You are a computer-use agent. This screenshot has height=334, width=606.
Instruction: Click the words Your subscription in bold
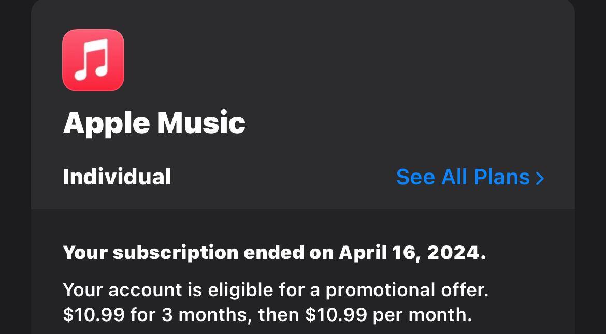tap(150, 253)
